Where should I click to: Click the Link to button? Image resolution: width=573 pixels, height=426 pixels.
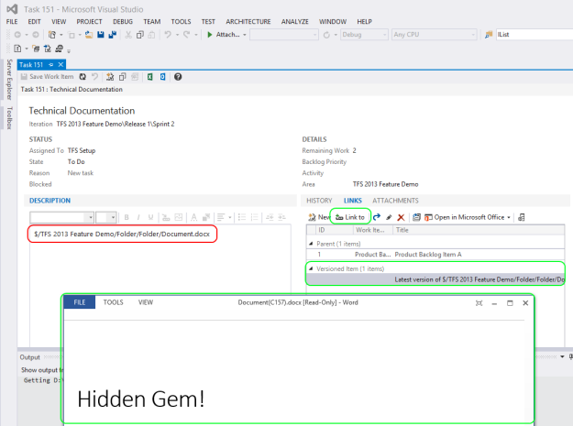[x=350, y=217]
